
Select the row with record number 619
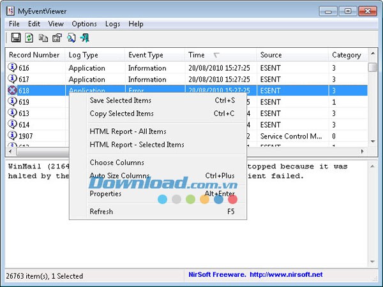pos(186,102)
